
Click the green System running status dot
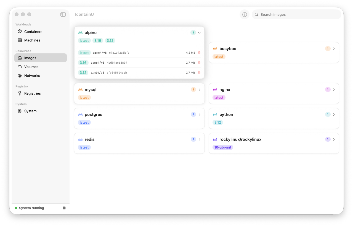(16, 208)
